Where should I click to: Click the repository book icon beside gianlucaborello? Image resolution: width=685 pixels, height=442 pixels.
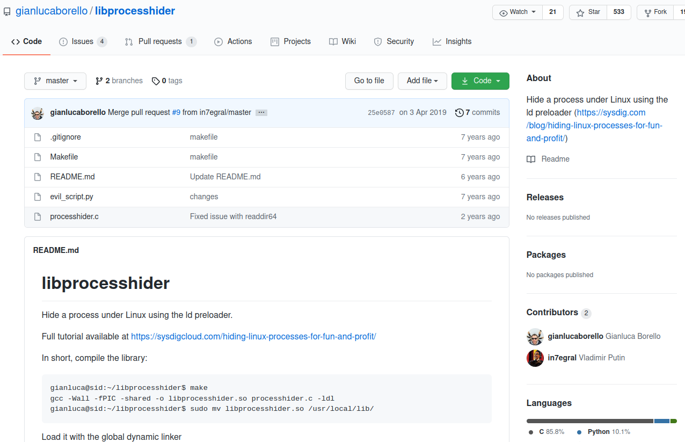pyautogui.click(x=7, y=11)
